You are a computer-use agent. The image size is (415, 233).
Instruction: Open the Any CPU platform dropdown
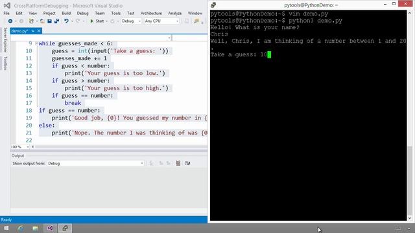click(161, 21)
